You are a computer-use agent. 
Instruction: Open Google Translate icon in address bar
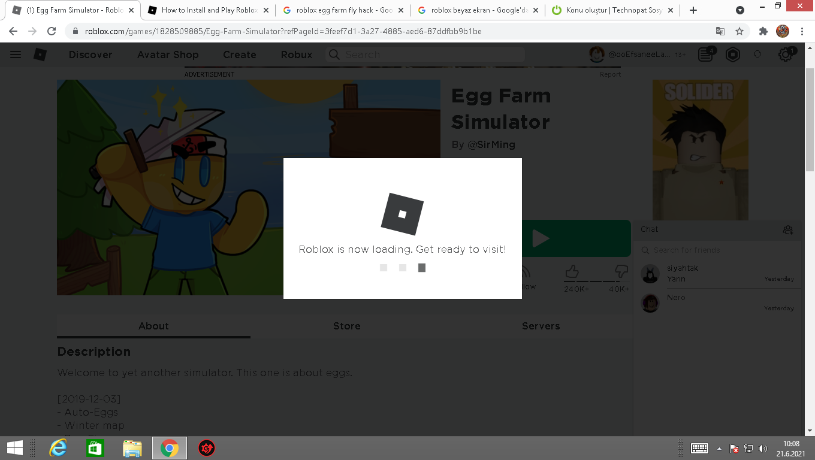tap(720, 31)
